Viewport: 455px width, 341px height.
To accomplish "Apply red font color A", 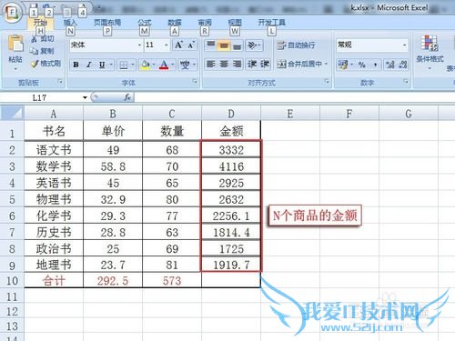I will click(164, 65).
